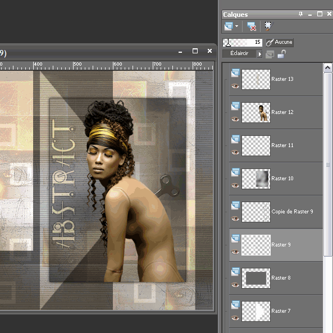
Task: Click the Edit Selection icon in the Calques toolbar
Action: [x=268, y=26]
